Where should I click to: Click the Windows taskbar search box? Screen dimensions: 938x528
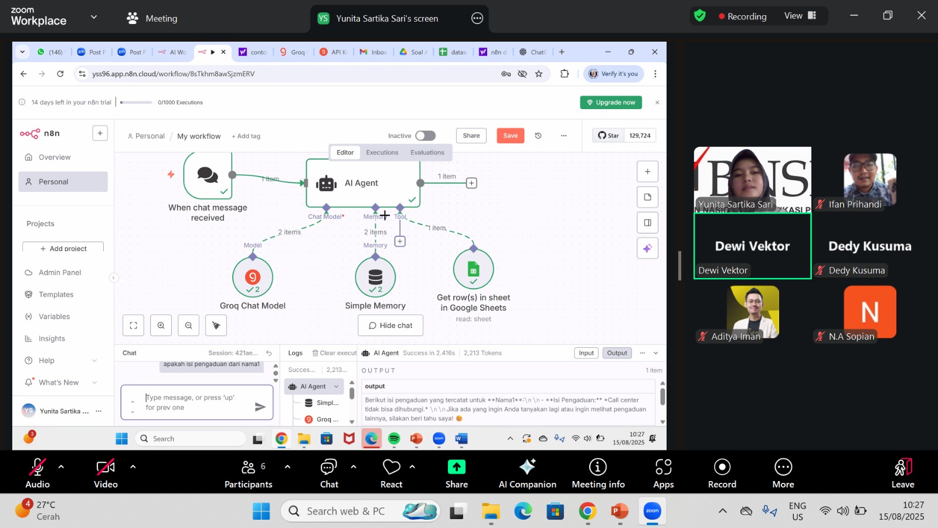pyautogui.click(x=360, y=511)
